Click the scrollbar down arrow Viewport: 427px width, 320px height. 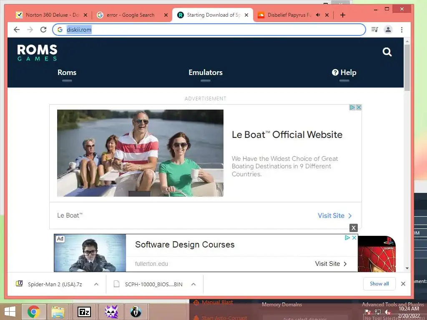pos(407,268)
